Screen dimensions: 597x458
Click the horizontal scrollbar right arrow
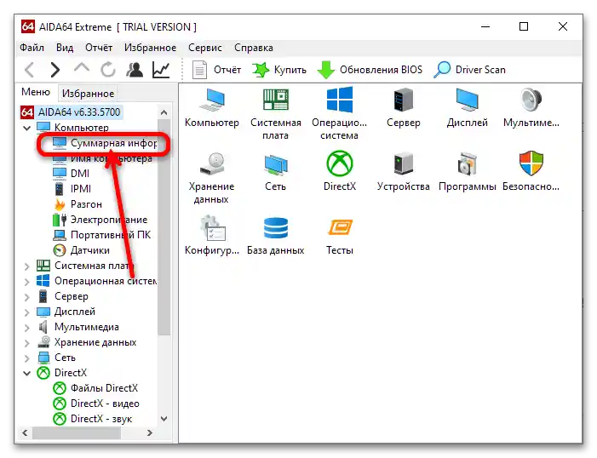click(x=150, y=432)
